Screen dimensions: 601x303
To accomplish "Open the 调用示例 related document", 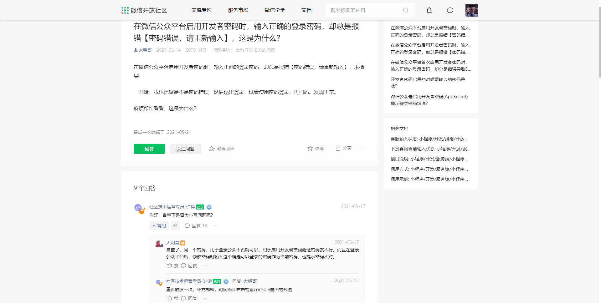I will point(429,179).
